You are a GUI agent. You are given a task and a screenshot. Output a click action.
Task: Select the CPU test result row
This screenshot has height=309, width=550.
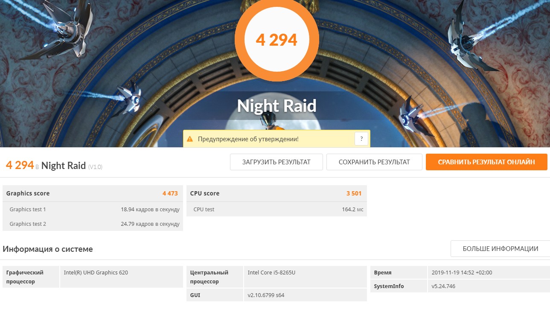point(276,210)
